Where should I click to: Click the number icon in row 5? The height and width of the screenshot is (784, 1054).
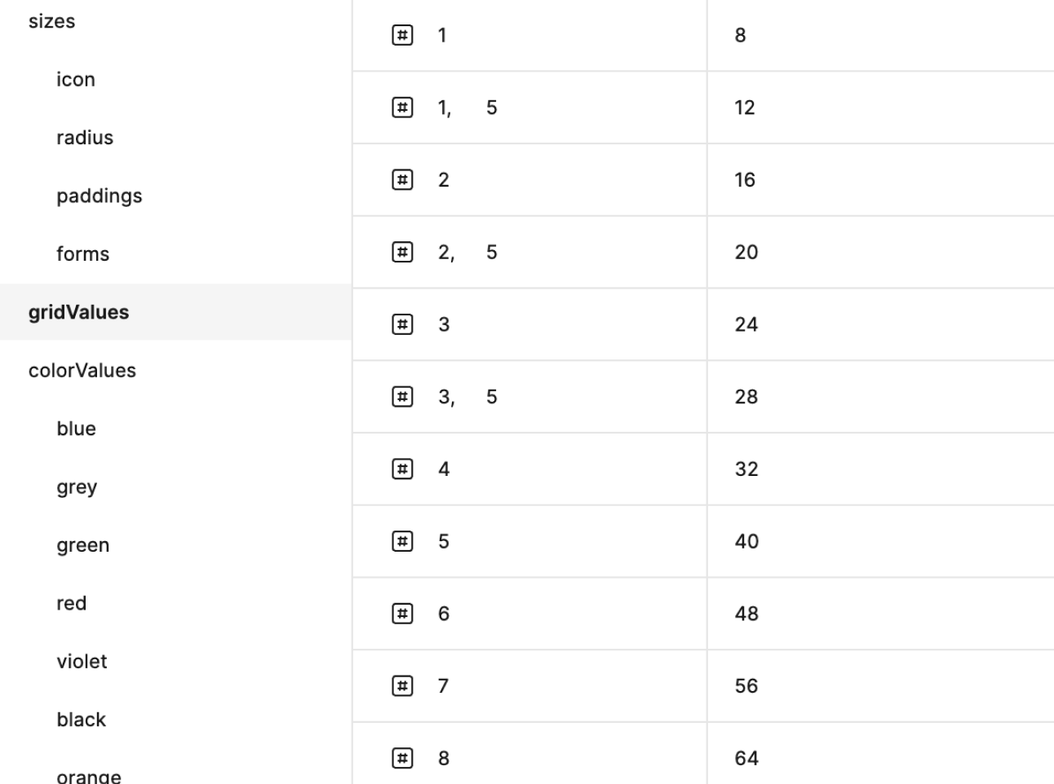pyautogui.click(x=402, y=541)
